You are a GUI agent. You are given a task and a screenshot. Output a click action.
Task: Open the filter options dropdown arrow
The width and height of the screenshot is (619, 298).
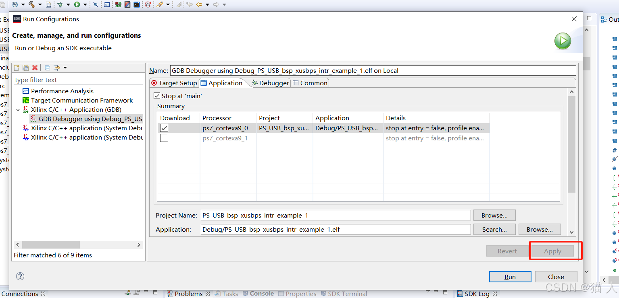65,68
